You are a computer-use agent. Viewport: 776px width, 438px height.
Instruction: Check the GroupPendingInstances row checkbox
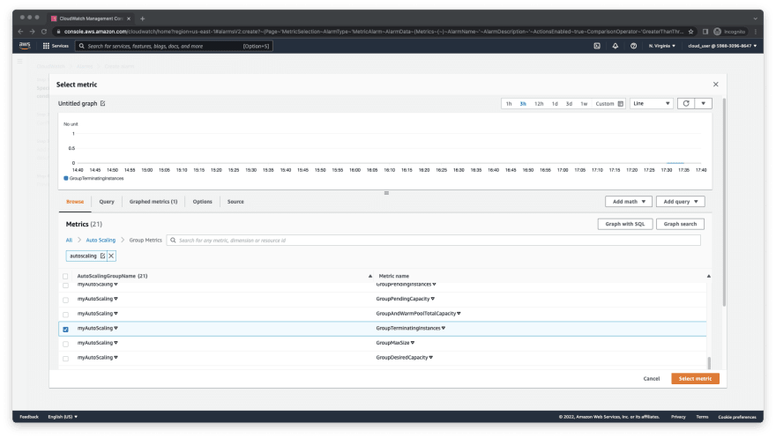pyautogui.click(x=65, y=286)
